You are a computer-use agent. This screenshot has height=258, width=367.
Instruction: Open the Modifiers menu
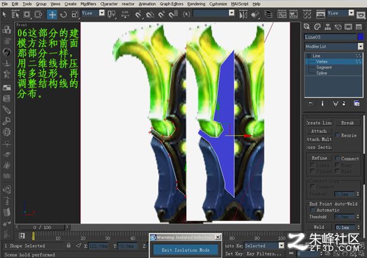click(88, 4)
